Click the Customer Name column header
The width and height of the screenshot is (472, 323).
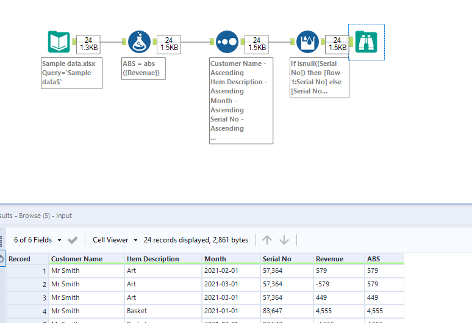pos(76,259)
